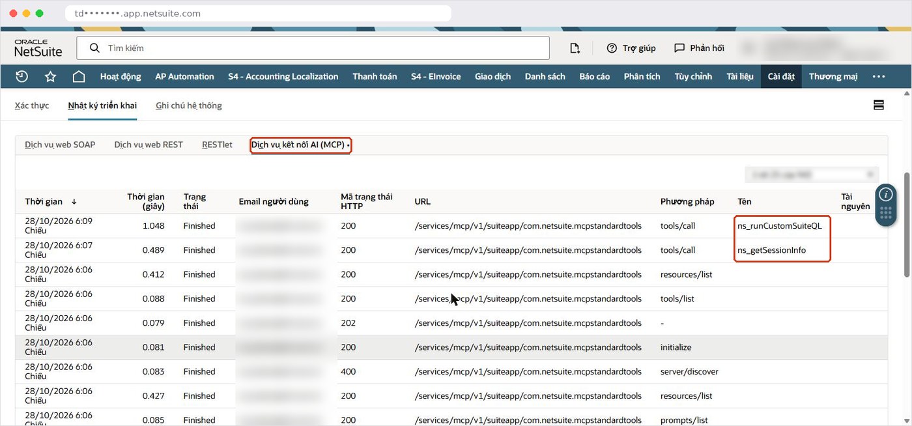Click the grid dots below the info widget

[x=886, y=213]
